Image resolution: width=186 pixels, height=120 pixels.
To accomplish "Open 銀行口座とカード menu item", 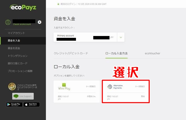I will (18, 63).
